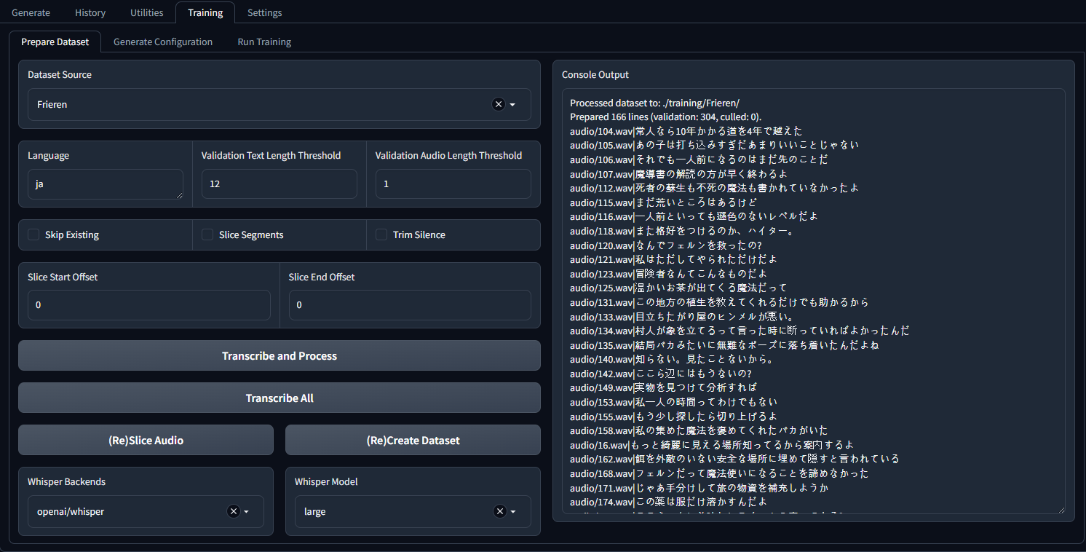This screenshot has width=1086, height=552.
Task: Click the Validation Text Length Threshold field
Action: coord(280,184)
